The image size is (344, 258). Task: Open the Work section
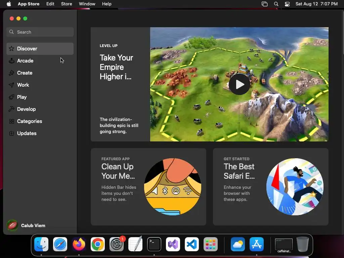(x=40, y=85)
